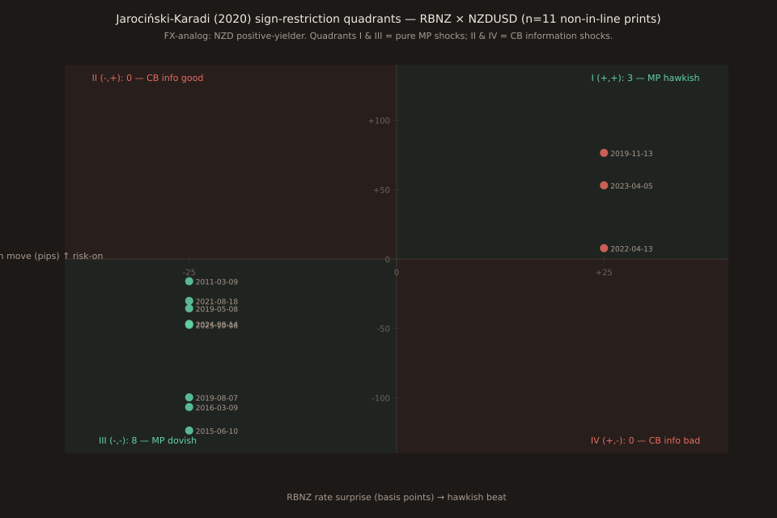Viewport: 777px width, 518px height.
Task: Click the '2016-03-09' date label
Action: point(217,408)
